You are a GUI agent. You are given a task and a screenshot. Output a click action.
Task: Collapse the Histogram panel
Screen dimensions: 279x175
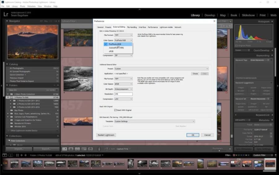[x=272, y=21]
